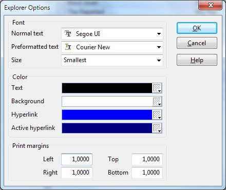Click the Bottom print margin field
The height and width of the screenshot is (190, 226).
point(147,173)
